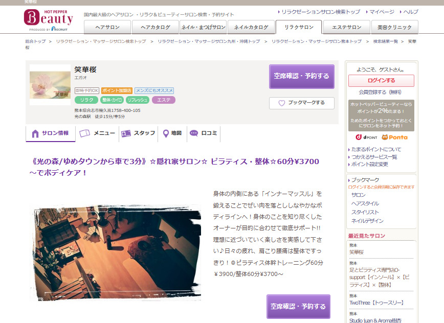
Task: Click the ポイント加盟店 orange badge
Action: pyautogui.click(x=117, y=90)
